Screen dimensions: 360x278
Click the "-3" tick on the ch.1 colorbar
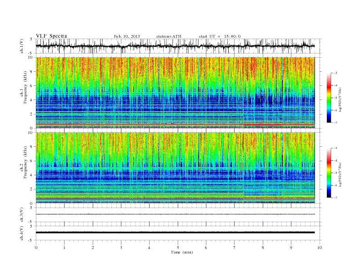pos(335,73)
